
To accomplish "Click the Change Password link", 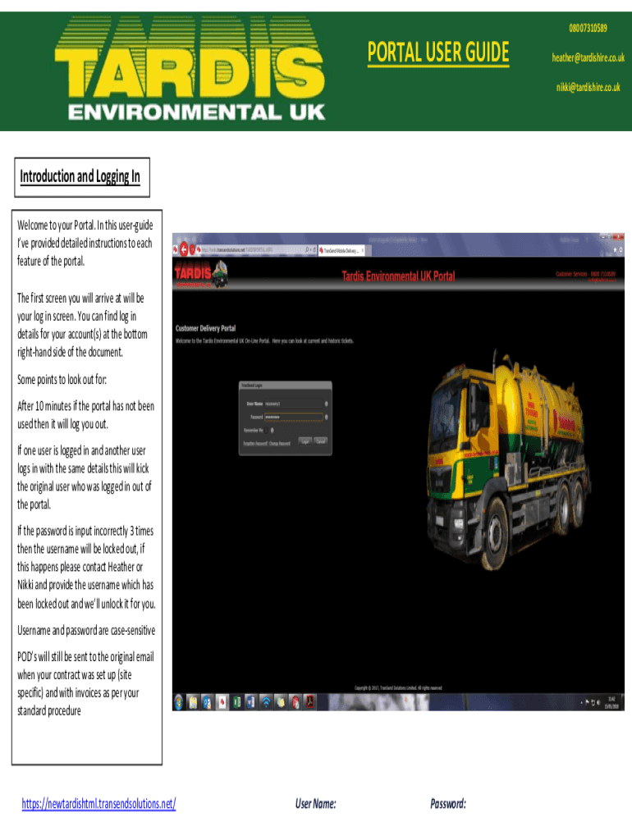I will (281, 443).
